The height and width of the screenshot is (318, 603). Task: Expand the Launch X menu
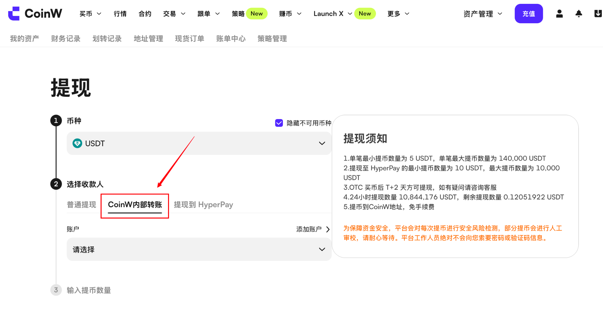(333, 14)
